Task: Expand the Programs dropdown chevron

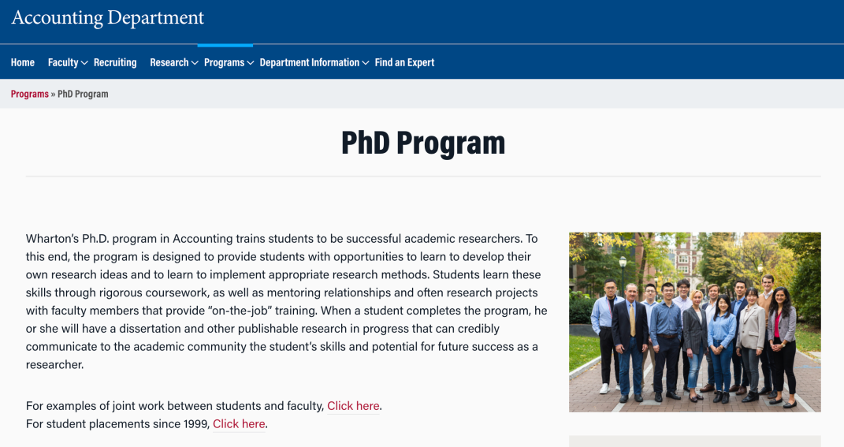Action: [x=251, y=63]
